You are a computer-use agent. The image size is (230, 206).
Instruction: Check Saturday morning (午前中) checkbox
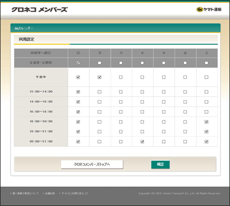click(206, 77)
